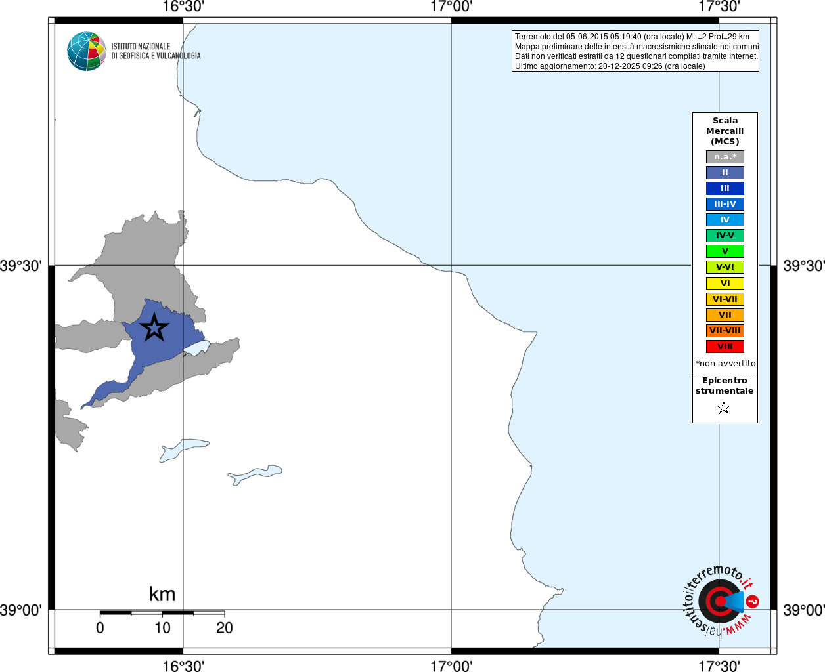Select the III-IV intensity legend swatch
The width and height of the screenshot is (825, 672).
725,204
